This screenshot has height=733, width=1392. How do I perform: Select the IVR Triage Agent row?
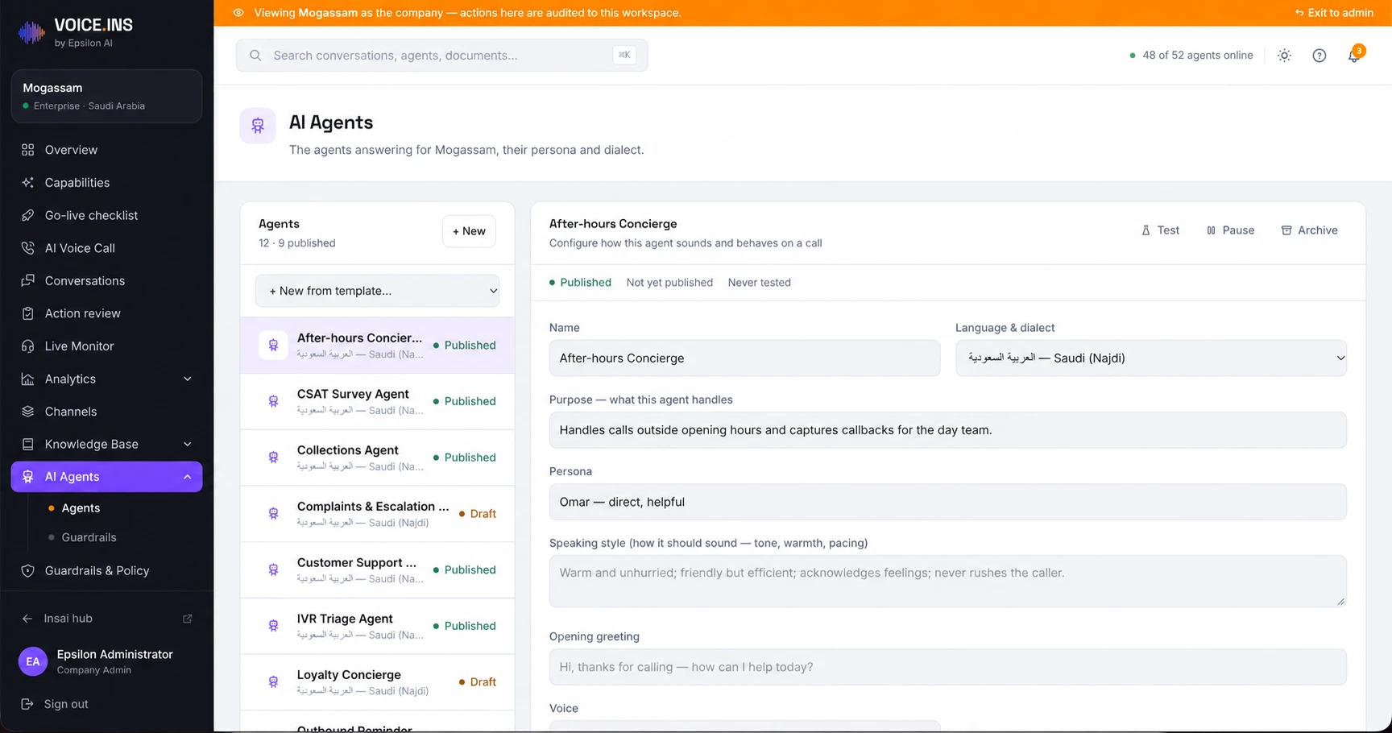coord(377,626)
